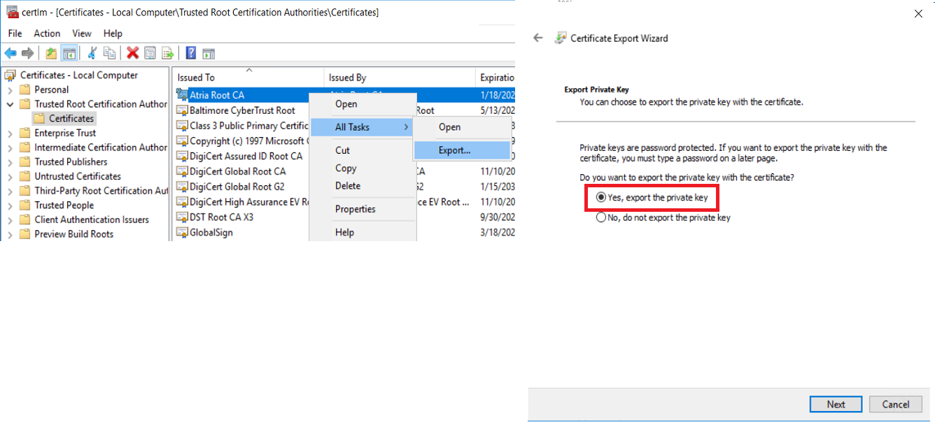Open the Action menu in menu bar
Image resolution: width=935 pixels, height=425 pixels.
pos(47,34)
